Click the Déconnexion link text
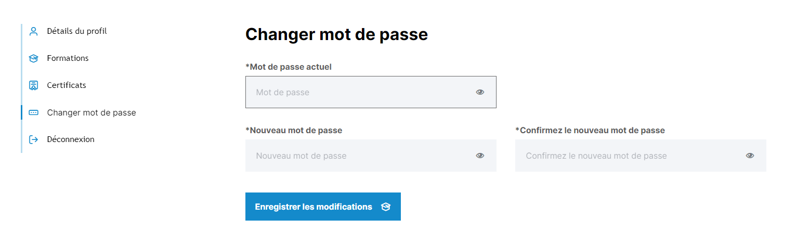Screen dimensions: 796x244 coord(71,139)
